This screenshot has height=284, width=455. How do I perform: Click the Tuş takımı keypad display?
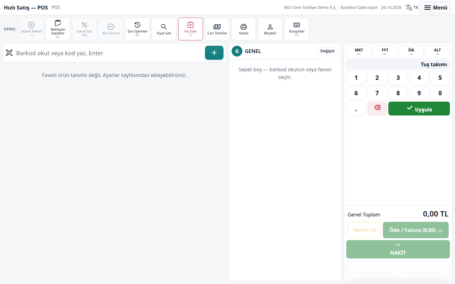pos(398,64)
